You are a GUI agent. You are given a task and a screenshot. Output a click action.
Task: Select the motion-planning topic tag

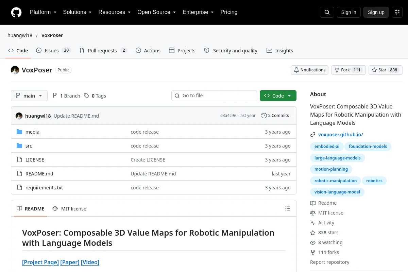[331, 169]
